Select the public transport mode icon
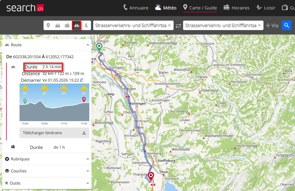The height and width of the screenshot is (191, 295). [67, 26]
